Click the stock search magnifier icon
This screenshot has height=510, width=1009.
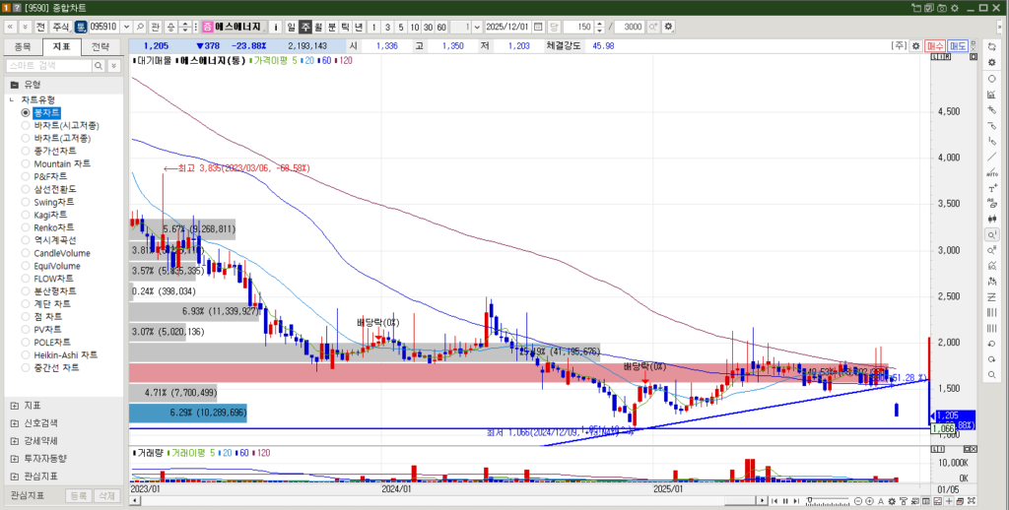click(139, 27)
